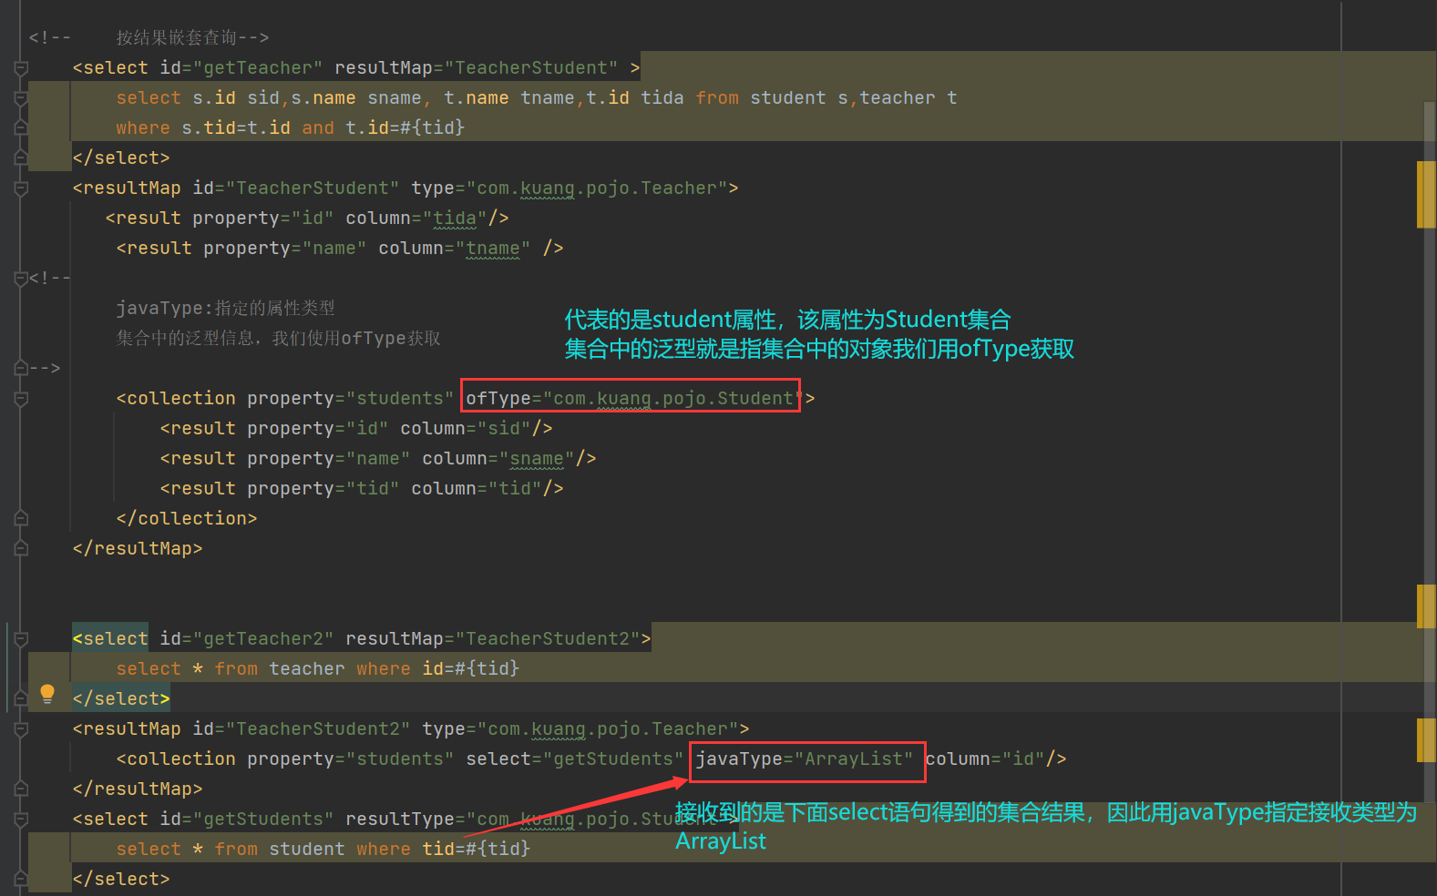Image resolution: width=1437 pixels, height=896 pixels.
Task: Click column value "tname" in result tag
Action: click(493, 249)
